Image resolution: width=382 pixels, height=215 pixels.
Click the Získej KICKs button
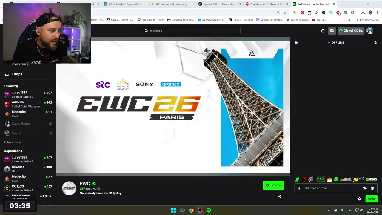(x=351, y=30)
